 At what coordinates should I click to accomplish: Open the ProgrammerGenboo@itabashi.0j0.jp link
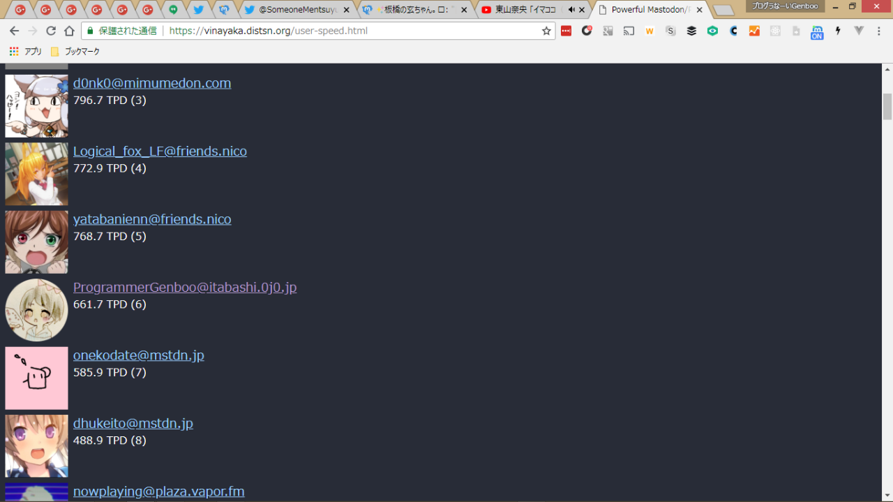[x=185, y=287]
